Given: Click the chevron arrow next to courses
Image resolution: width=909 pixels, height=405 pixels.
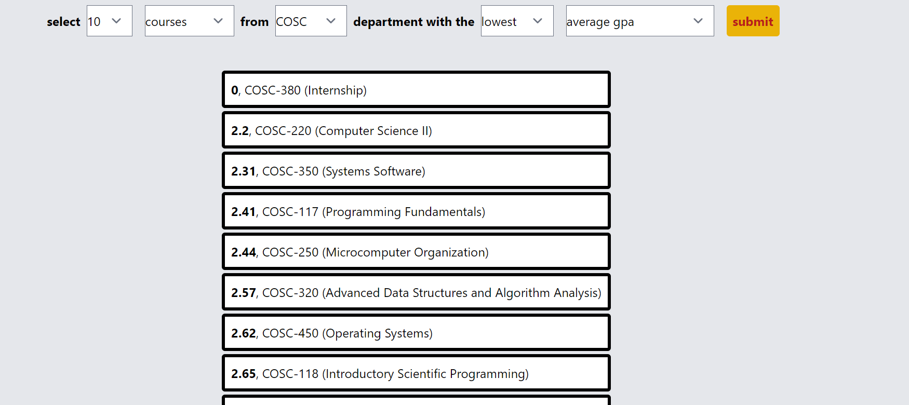Looking at the screenshot, I should click(218, 21).
